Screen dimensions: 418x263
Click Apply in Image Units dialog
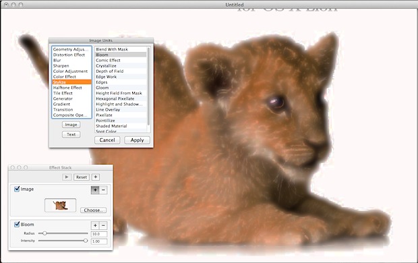tap(138, 140)
